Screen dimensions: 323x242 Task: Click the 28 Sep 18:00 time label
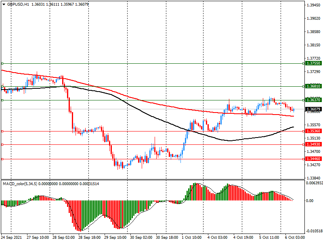89,238
